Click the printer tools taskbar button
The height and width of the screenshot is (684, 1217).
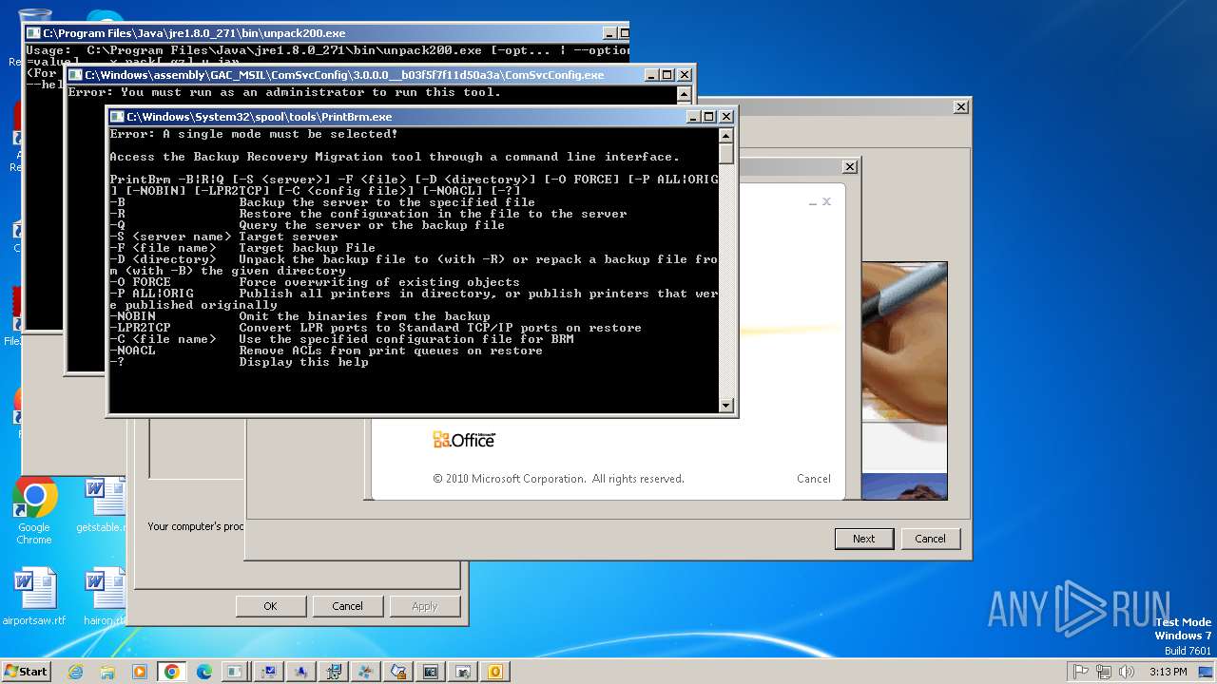point(333,672)
